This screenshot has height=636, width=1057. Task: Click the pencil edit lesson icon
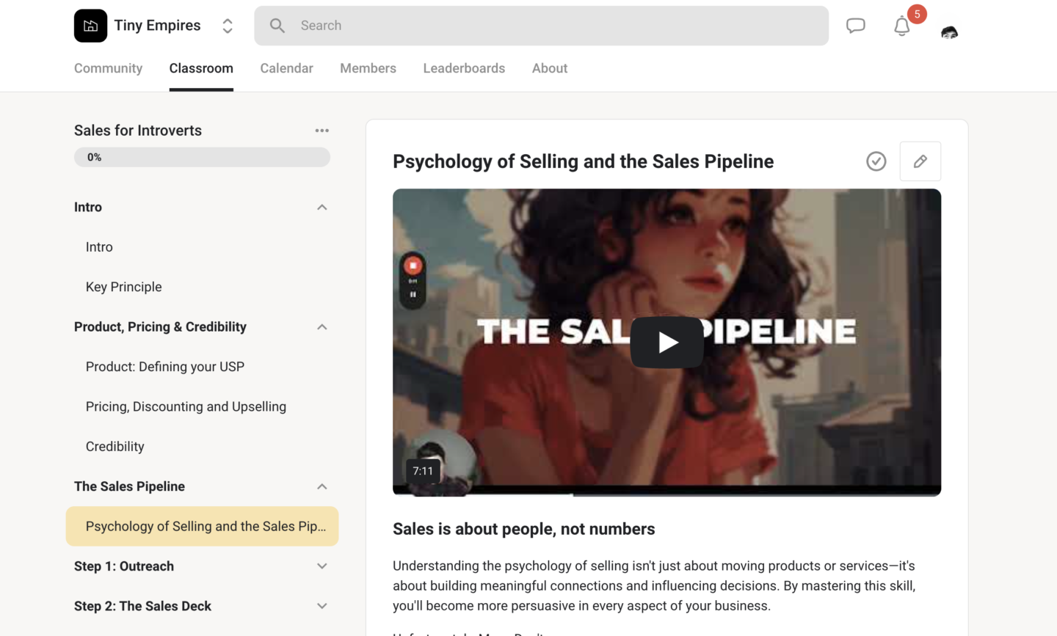[x=920, y=161]
